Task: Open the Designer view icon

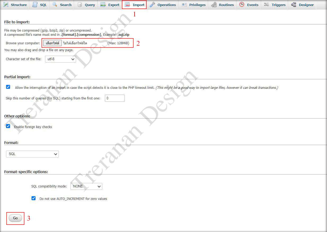Action: (294, 5)
